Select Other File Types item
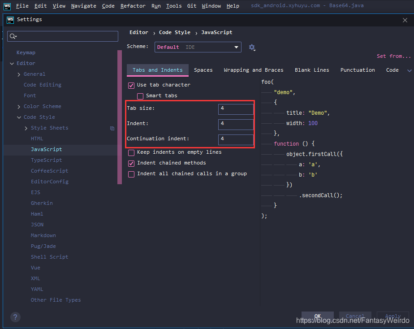This screenshot has width=414, height=329. (56, 300)
